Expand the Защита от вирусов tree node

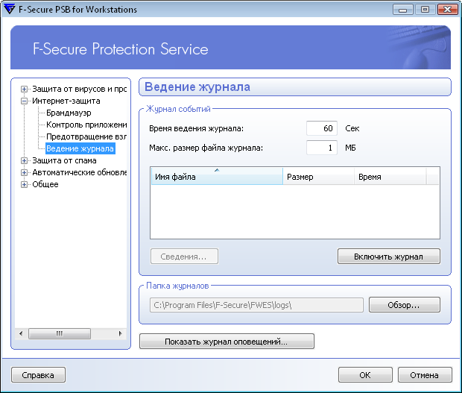24,89
